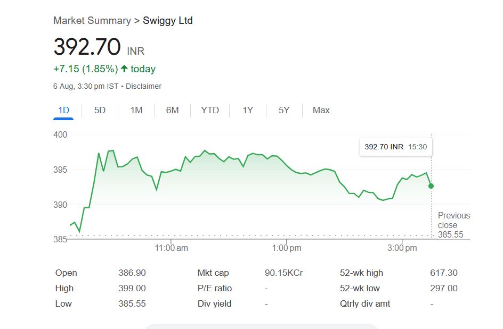Select the 1D chart range tab
503x329 pixels.
tap(63, 111)
